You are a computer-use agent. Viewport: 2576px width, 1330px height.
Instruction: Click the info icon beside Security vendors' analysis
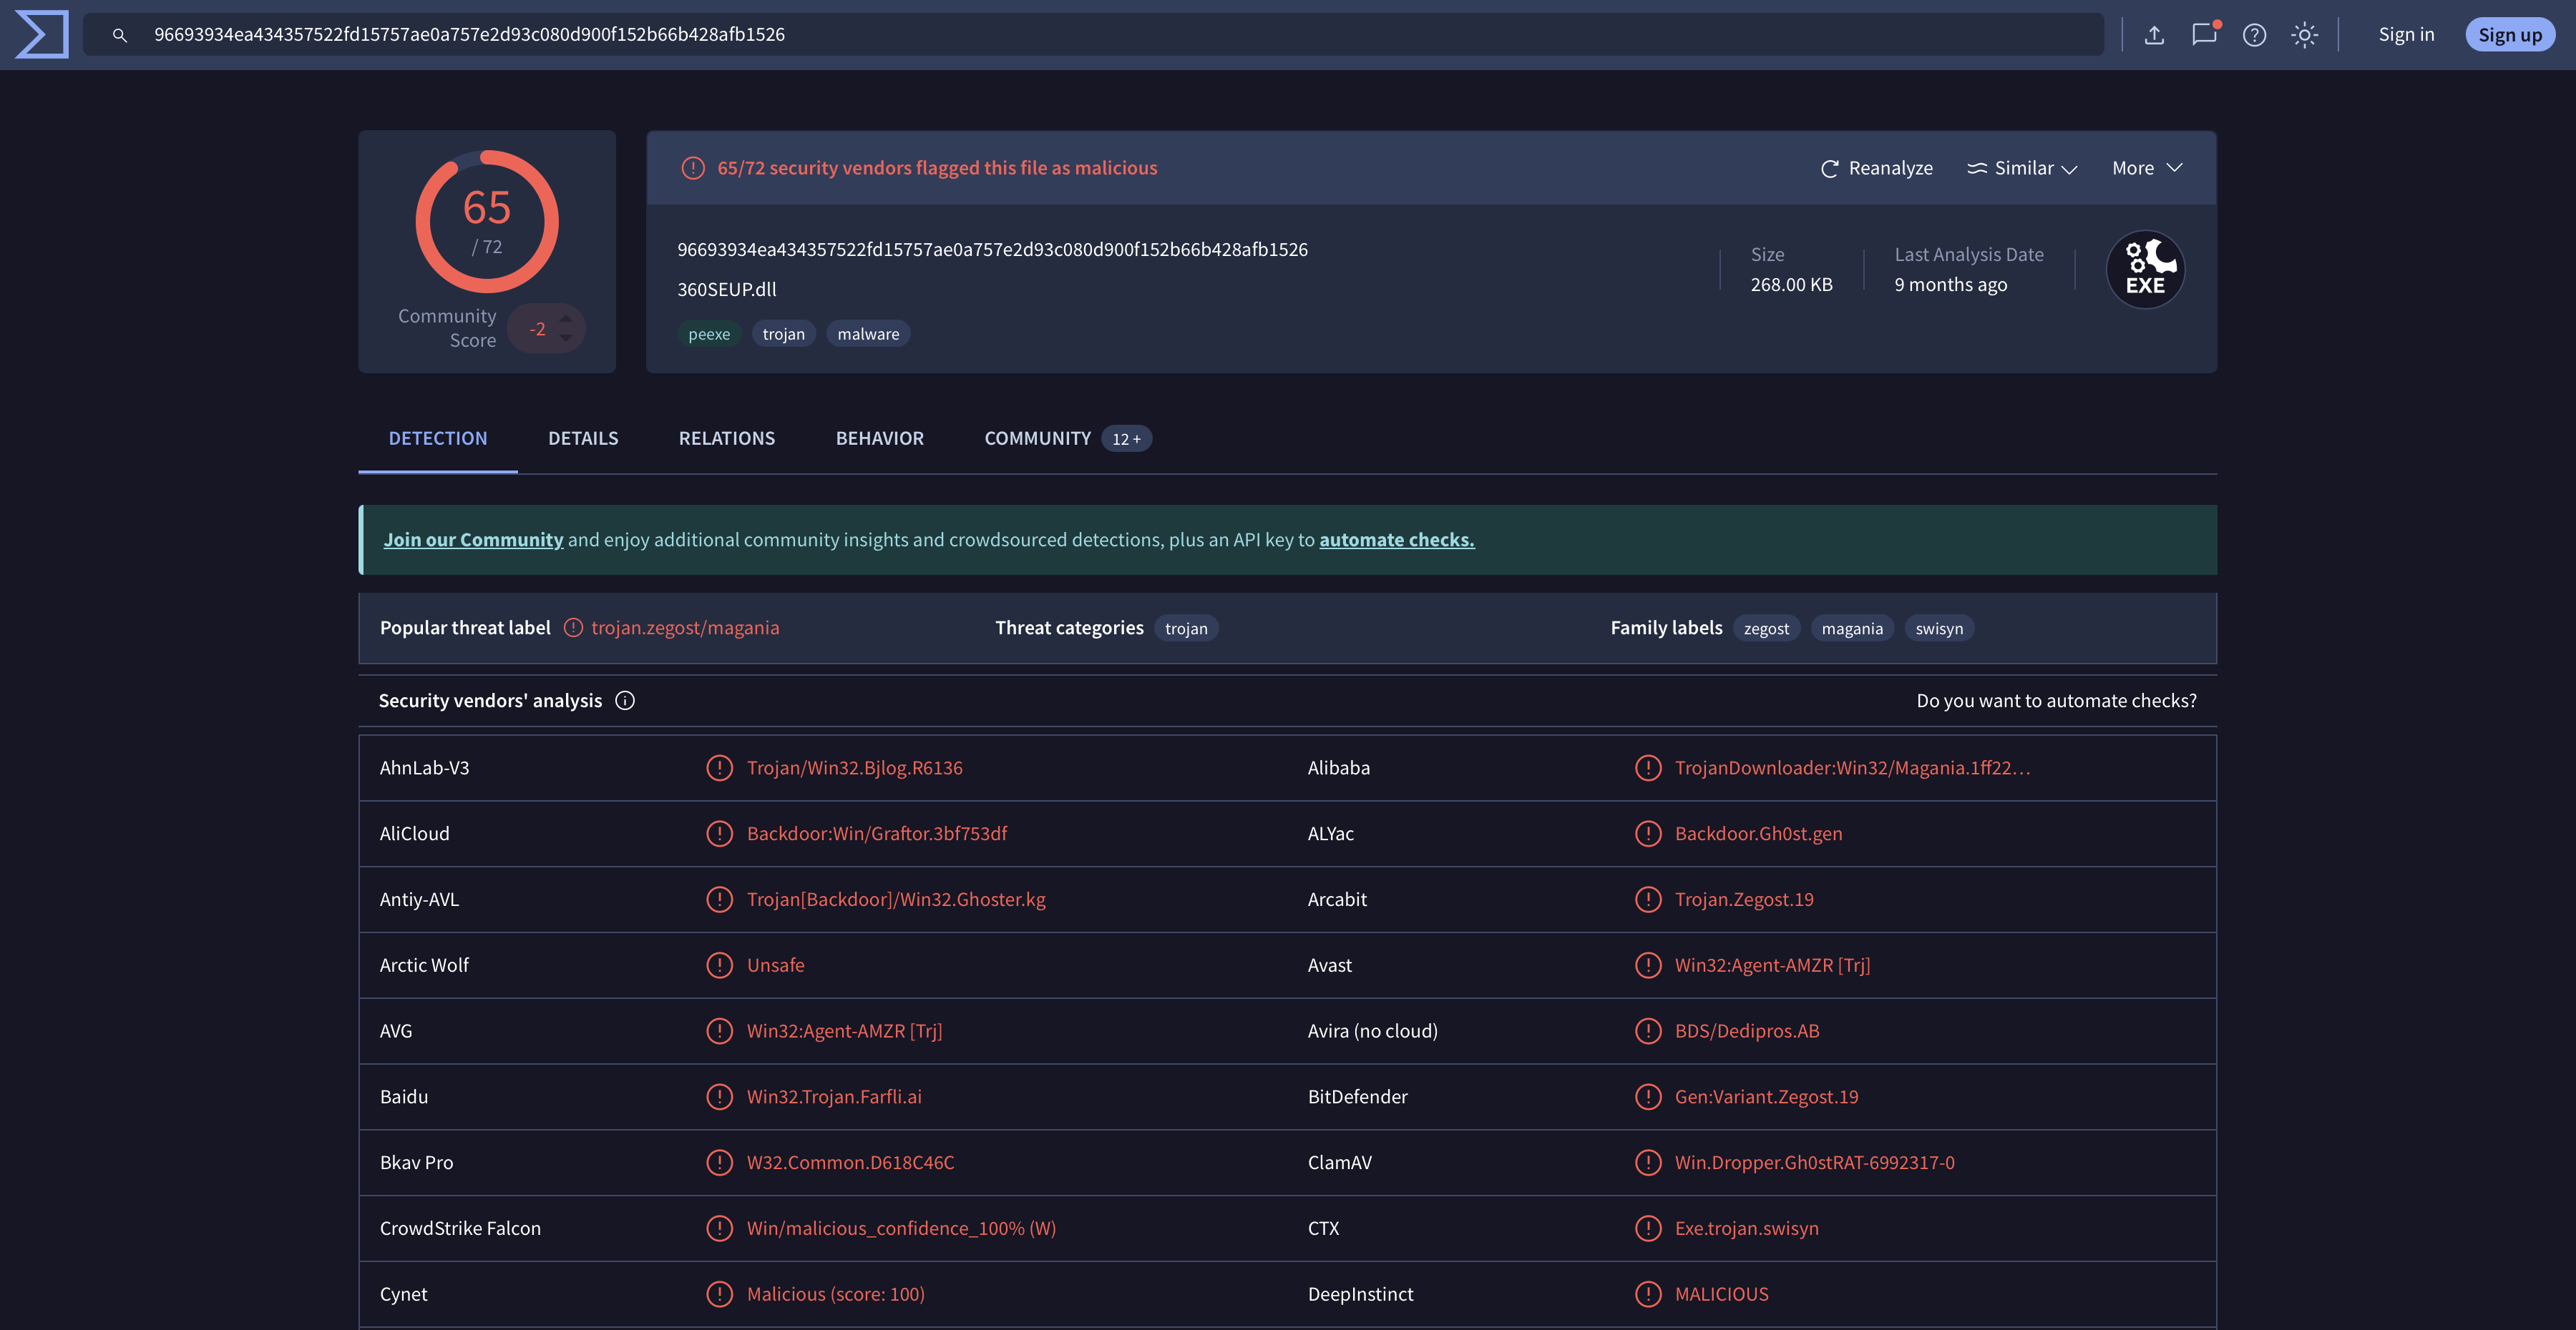(625, 701)
